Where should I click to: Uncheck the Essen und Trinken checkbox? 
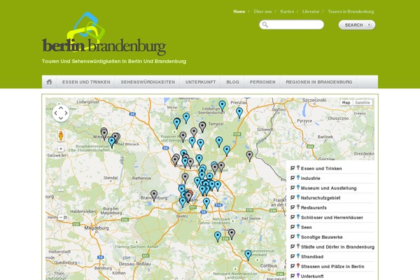tap(293, 168)
